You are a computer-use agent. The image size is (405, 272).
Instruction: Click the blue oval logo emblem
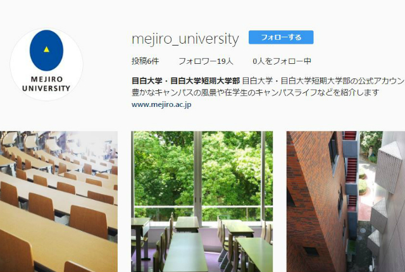[46, 51]
